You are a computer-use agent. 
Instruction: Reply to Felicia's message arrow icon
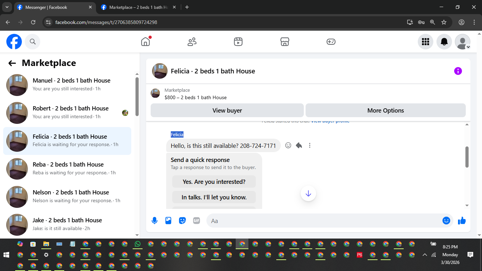[299, 145]
